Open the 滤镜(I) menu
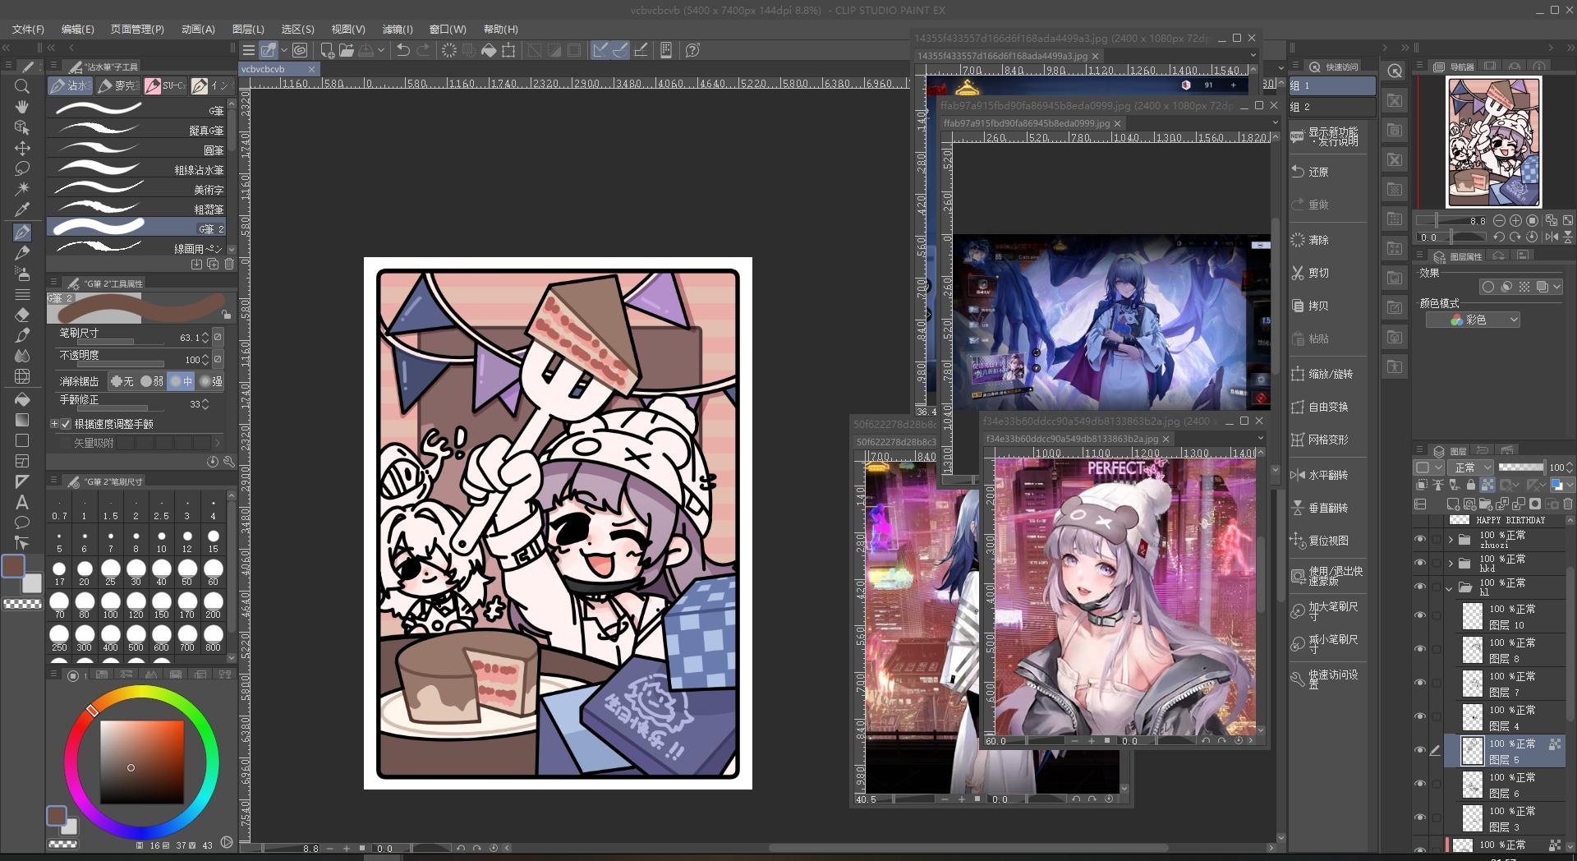Viewport: 1577px width, 861px height. click(398, 29)
